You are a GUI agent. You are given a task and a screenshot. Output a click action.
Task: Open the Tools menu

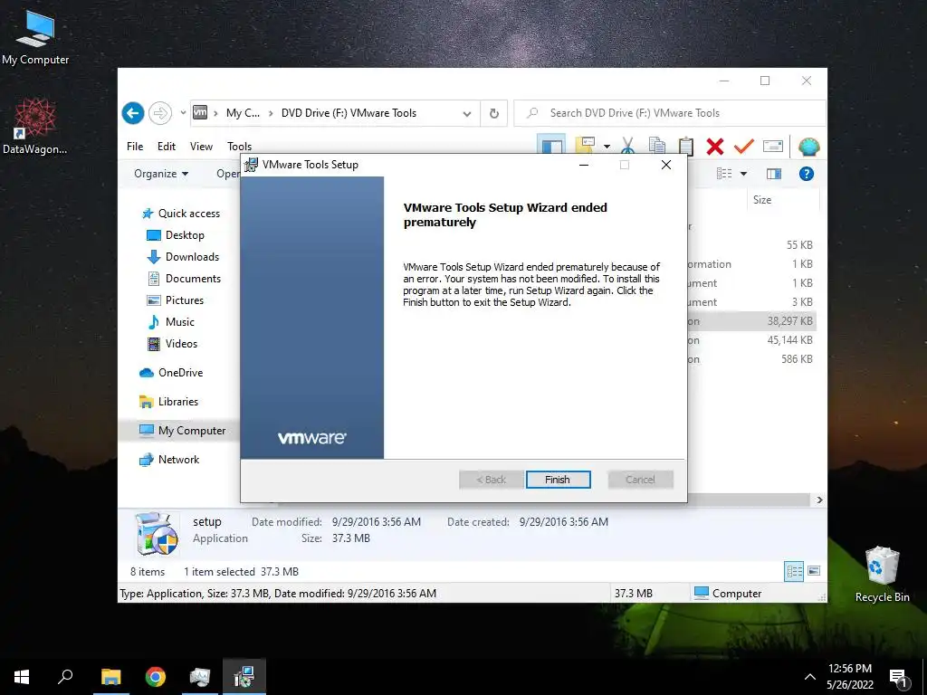239,147
